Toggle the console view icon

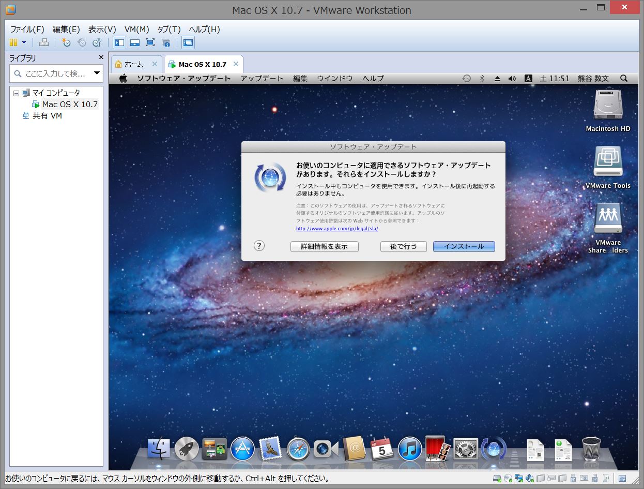click(188, 42)
